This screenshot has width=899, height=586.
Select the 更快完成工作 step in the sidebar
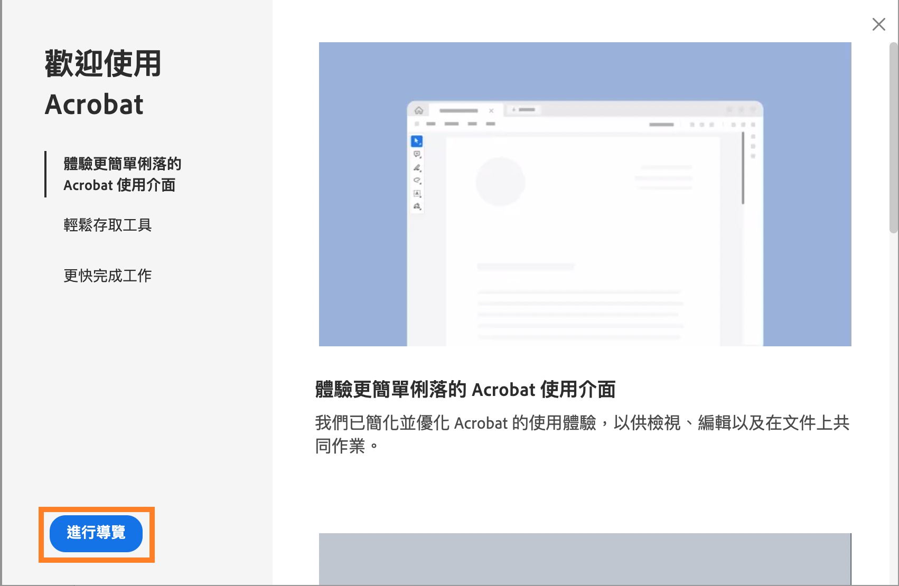(x=107, y=275)
